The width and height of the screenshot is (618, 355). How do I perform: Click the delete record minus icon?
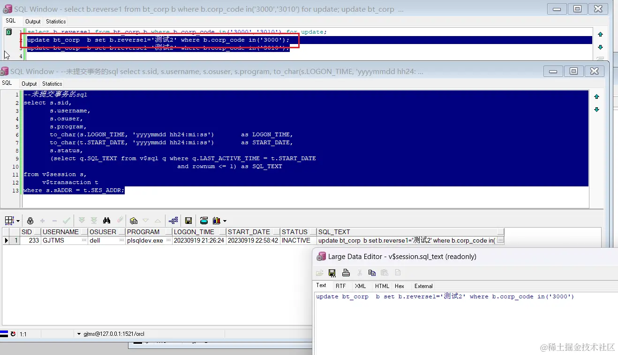[x=54, y=221]
